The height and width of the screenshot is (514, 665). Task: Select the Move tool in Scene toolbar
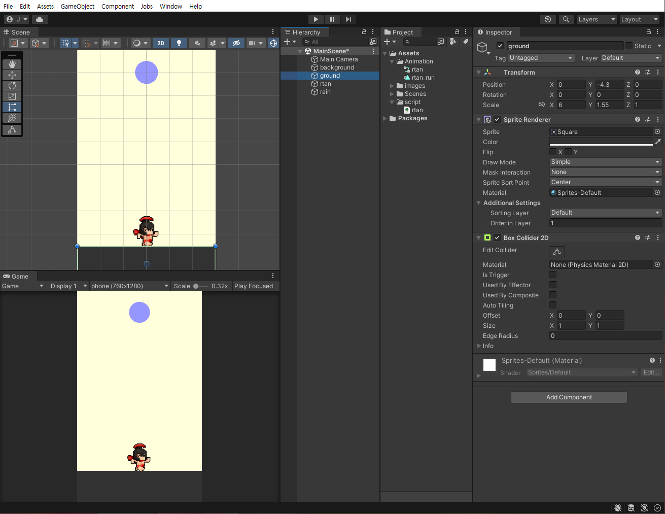(x=12, y=75)
